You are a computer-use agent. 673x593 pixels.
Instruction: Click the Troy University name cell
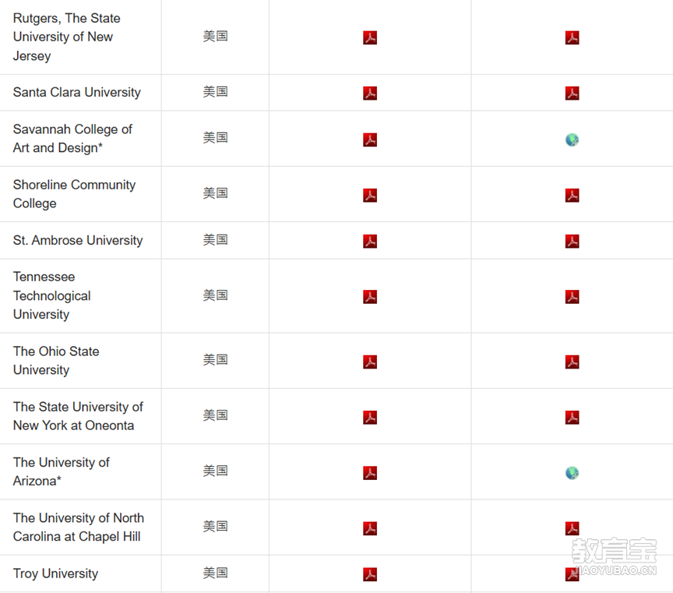pyautogui.click(x=55, y=574)
